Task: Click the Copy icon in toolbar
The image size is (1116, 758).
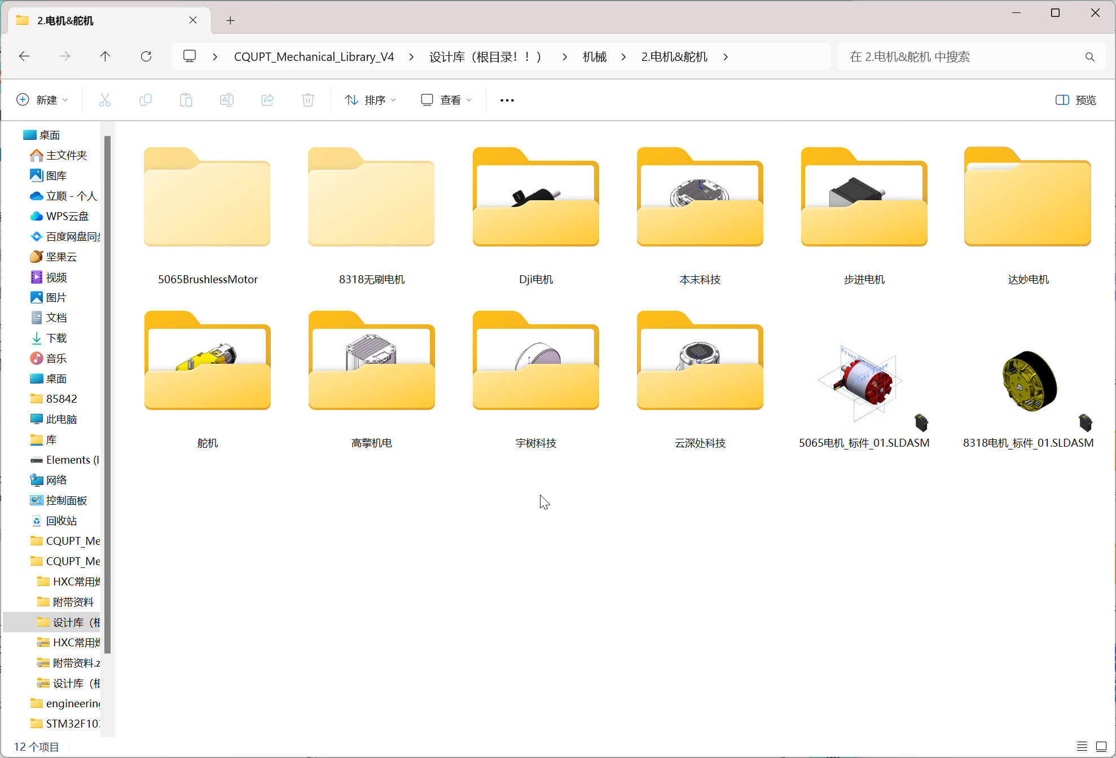Action: pos(145,100)
